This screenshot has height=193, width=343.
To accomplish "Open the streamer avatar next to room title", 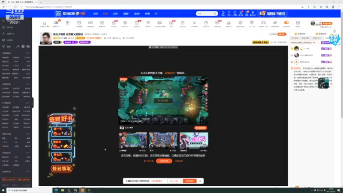I will click(46, 38).
